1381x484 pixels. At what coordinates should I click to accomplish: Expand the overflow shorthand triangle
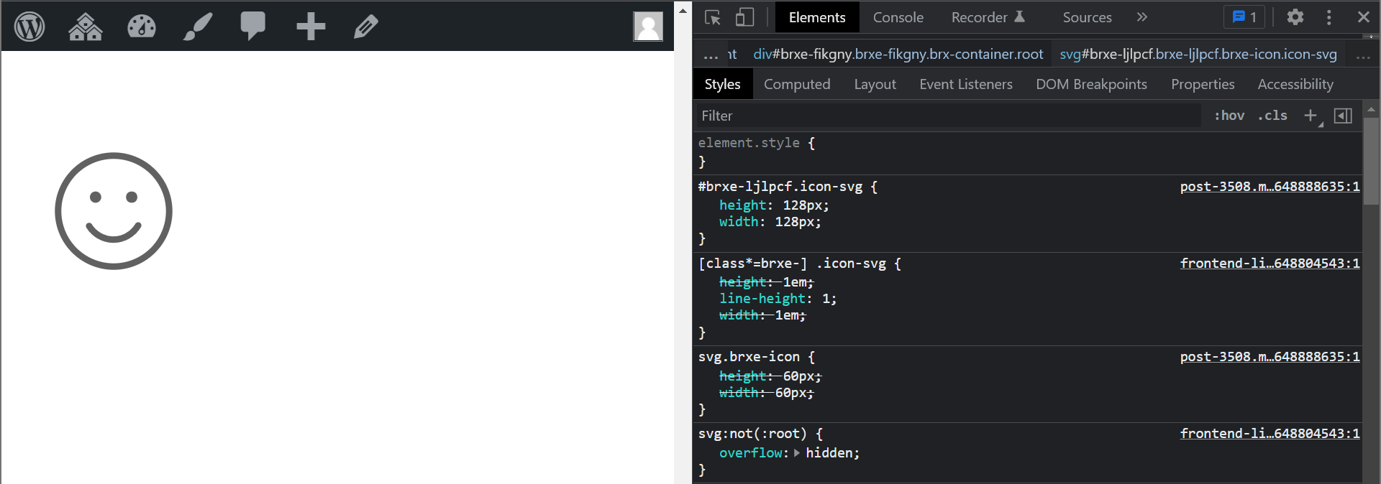(797, 453)
